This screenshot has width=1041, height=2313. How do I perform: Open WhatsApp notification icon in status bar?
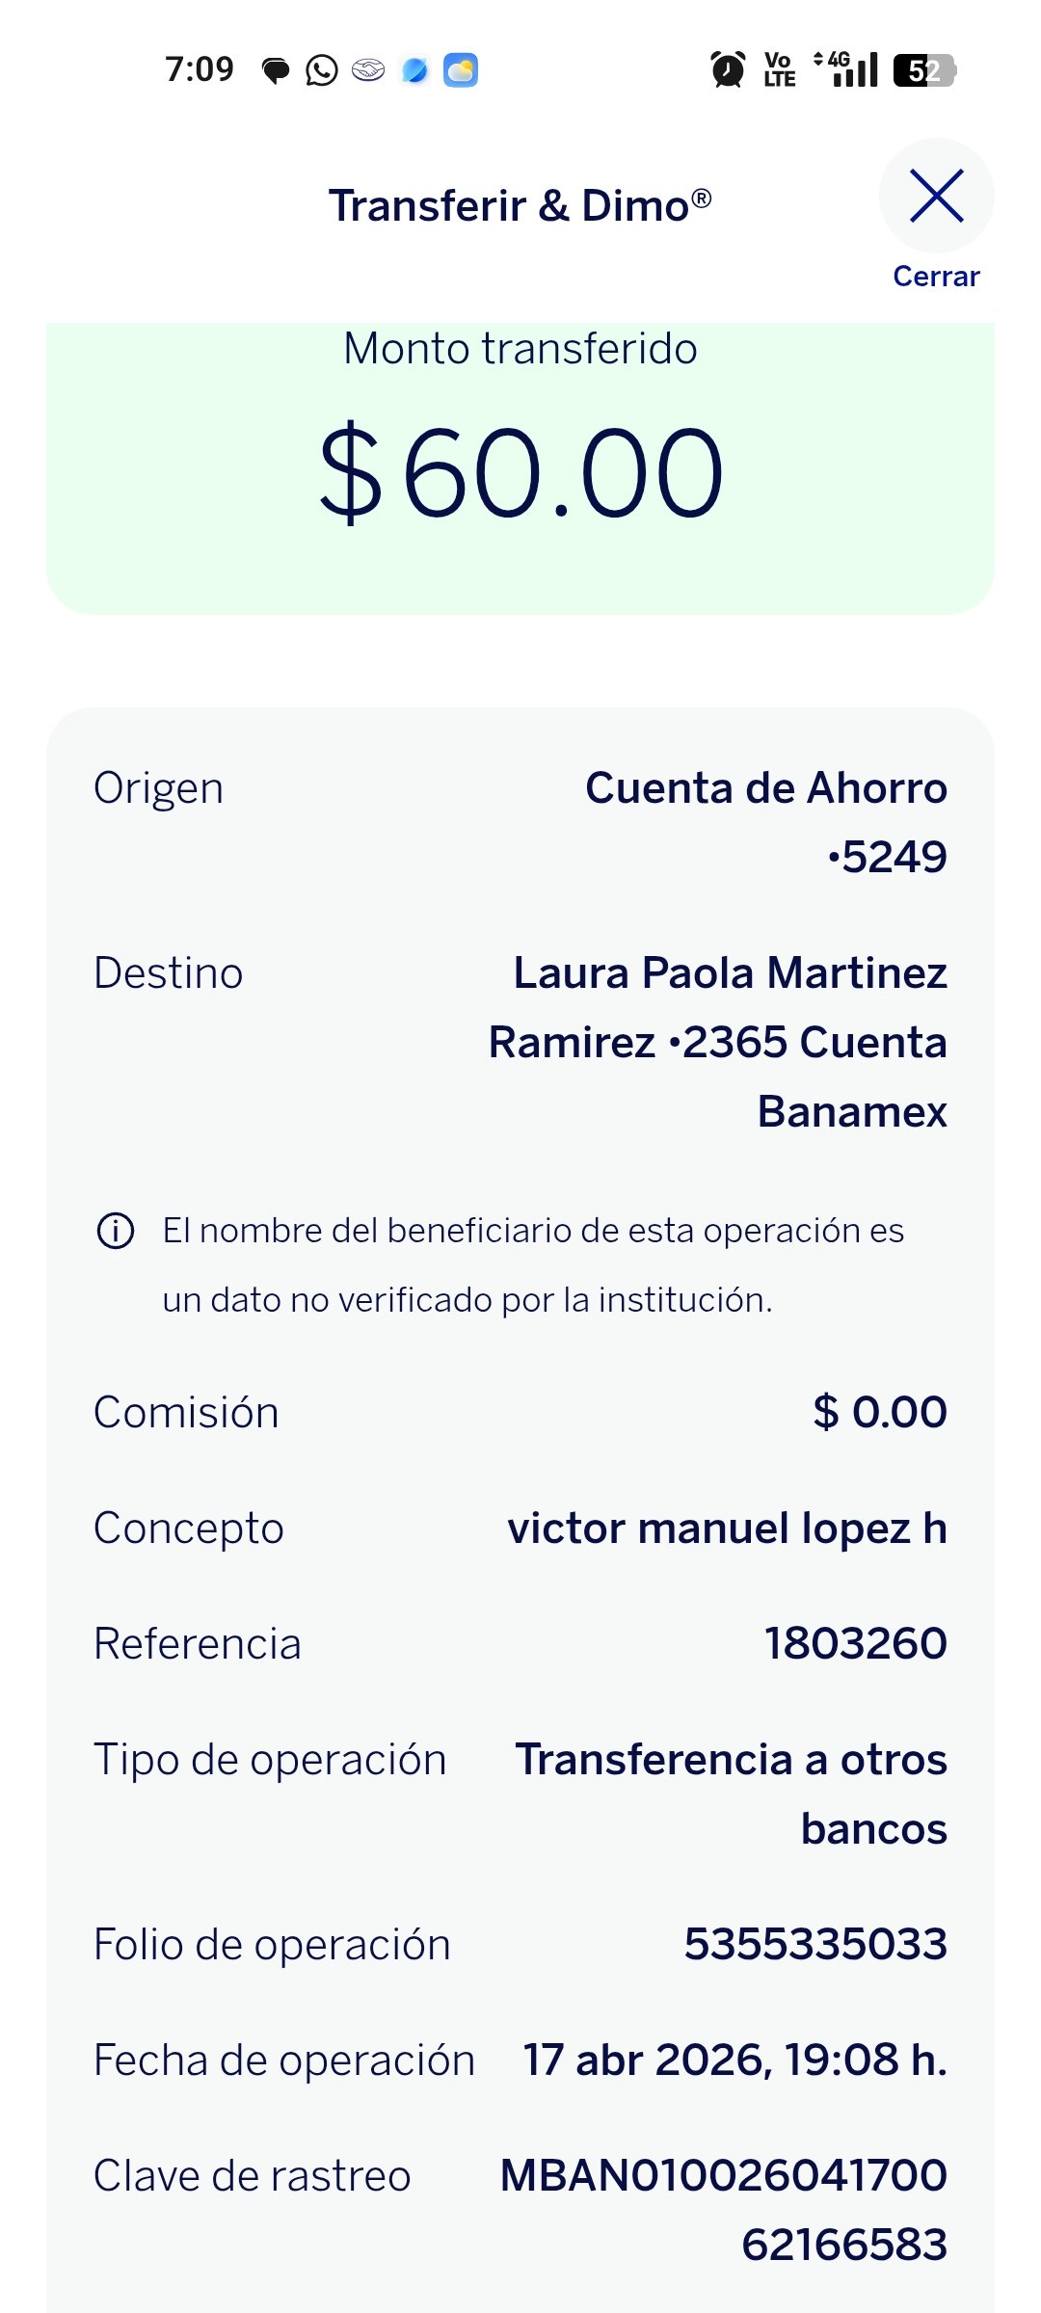(321, 70)
